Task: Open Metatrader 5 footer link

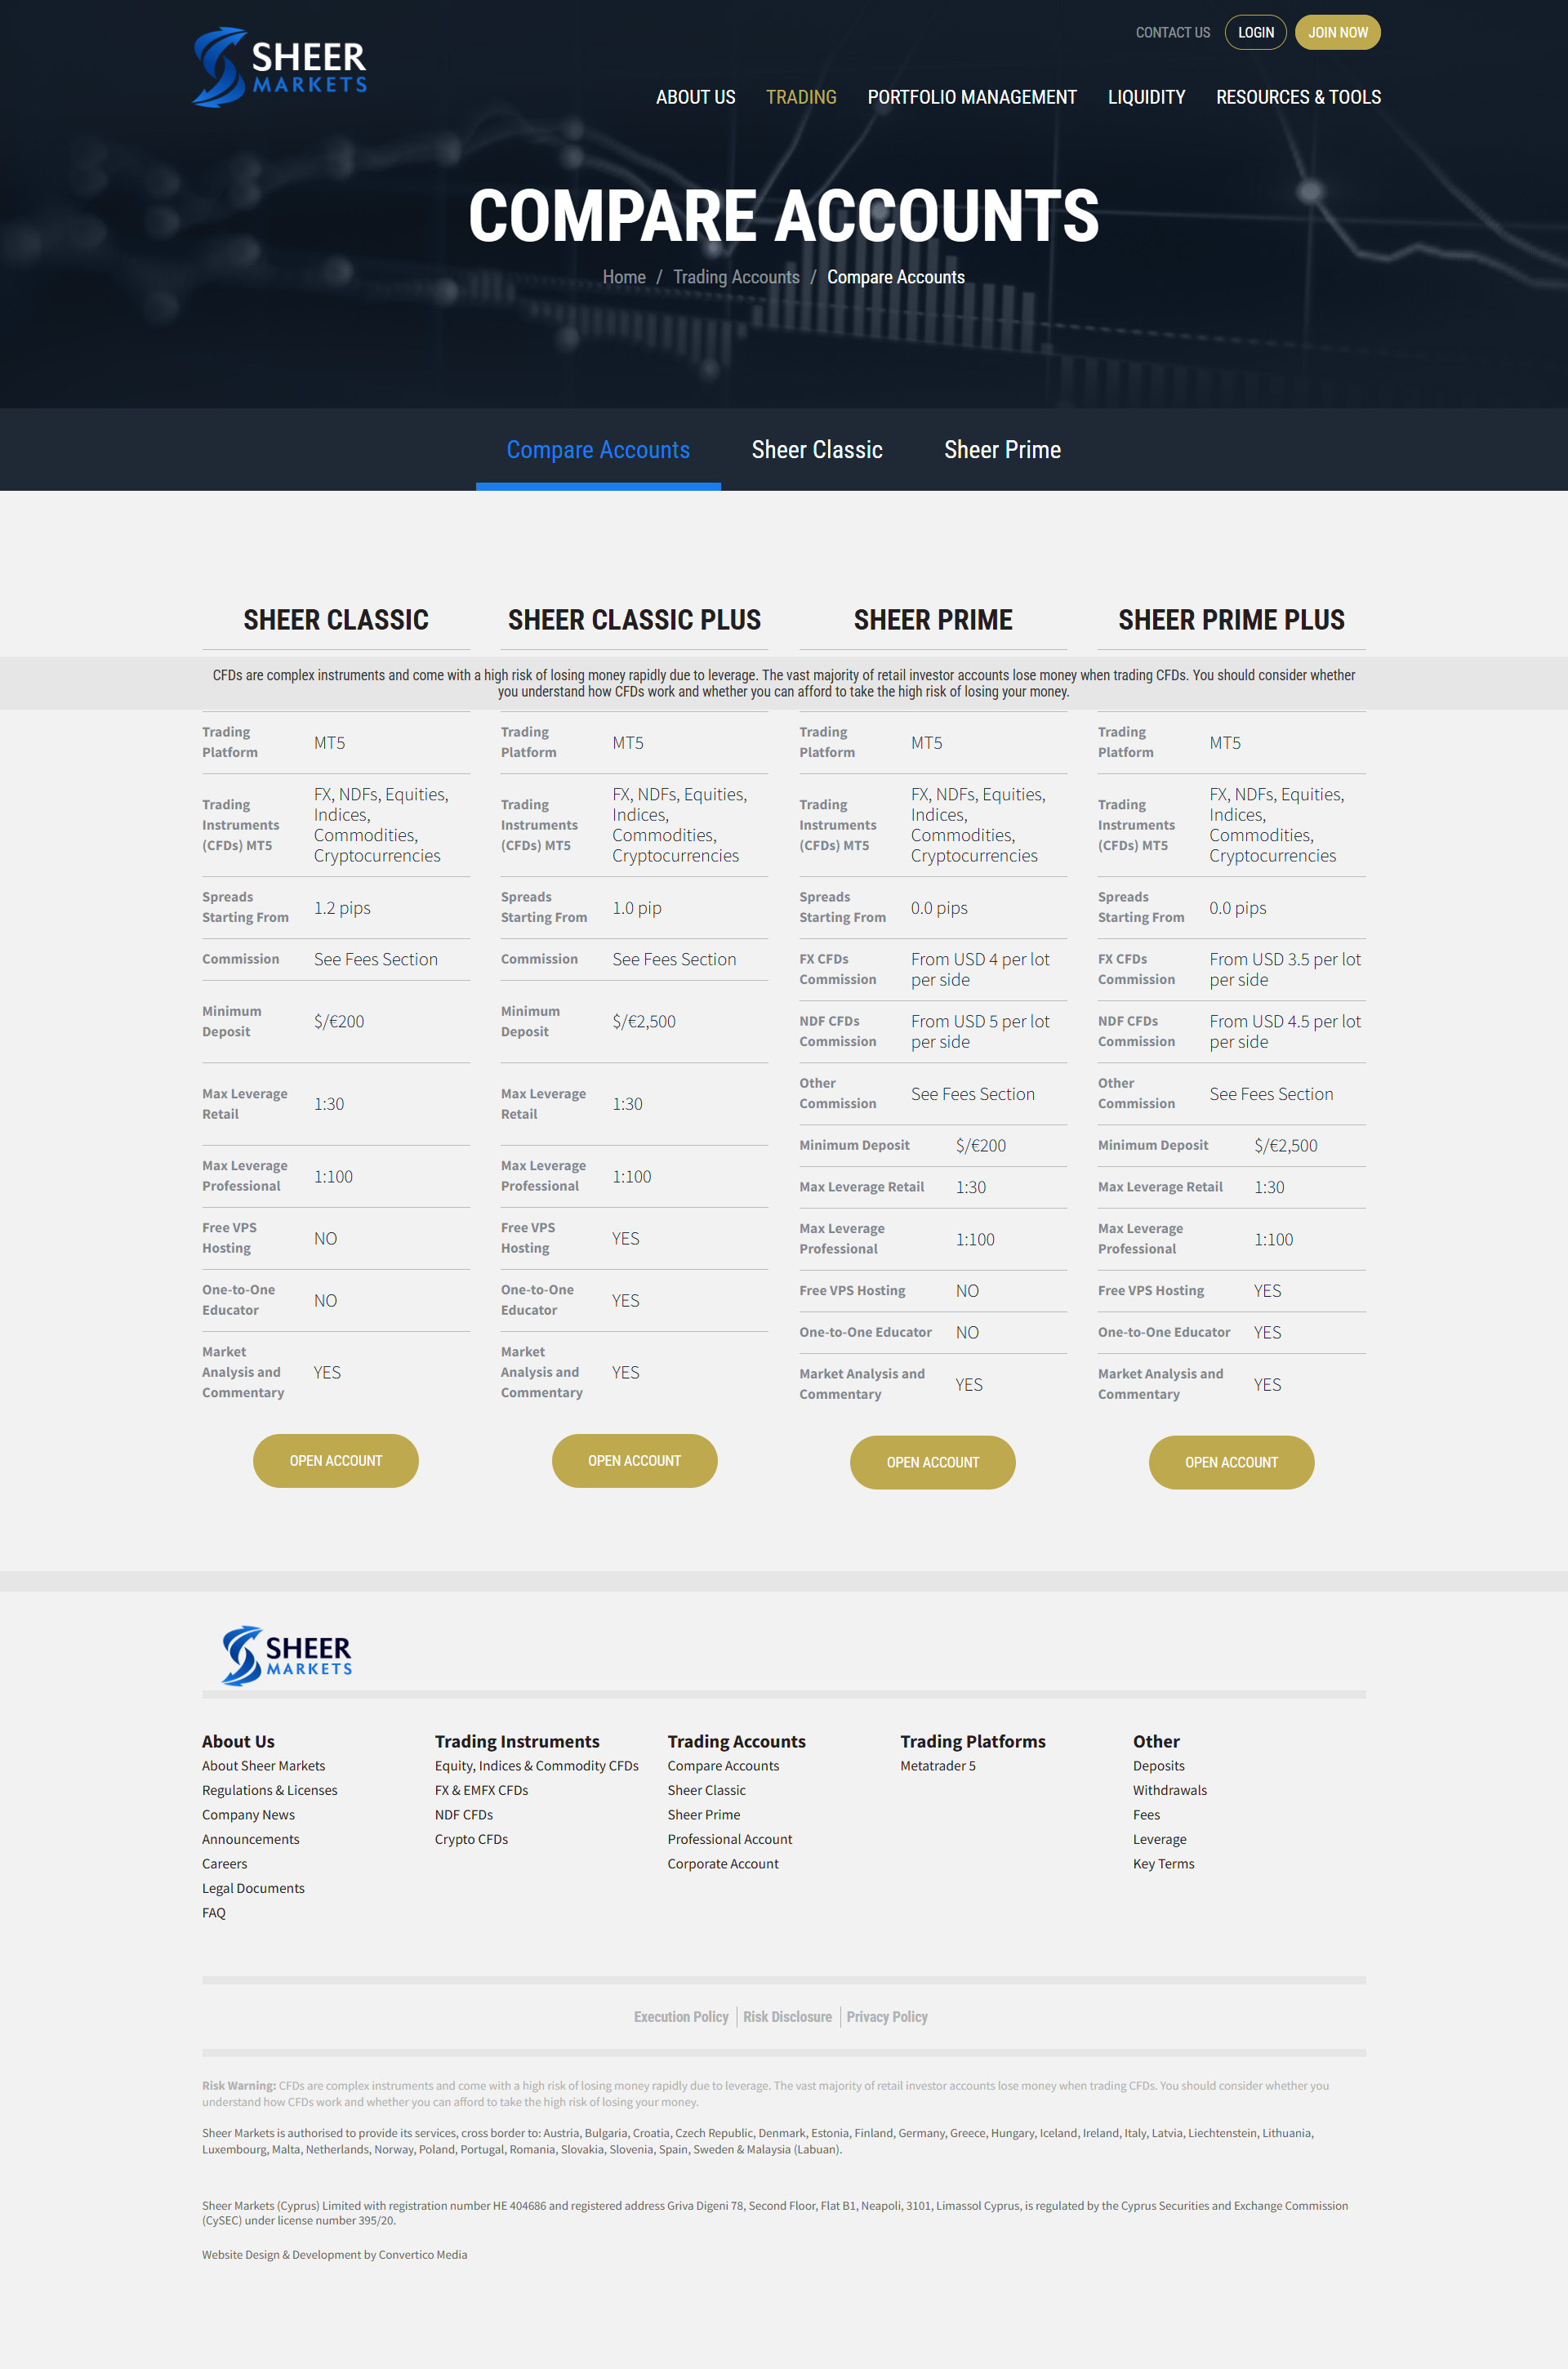Action: pos(937,1766)
